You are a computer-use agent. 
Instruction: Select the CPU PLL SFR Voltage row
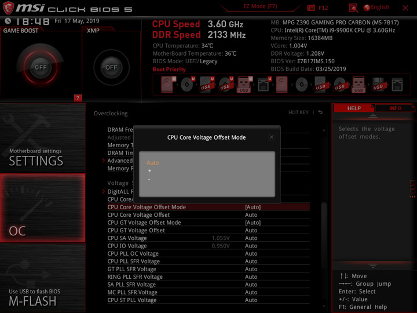(x=209, y=261)
